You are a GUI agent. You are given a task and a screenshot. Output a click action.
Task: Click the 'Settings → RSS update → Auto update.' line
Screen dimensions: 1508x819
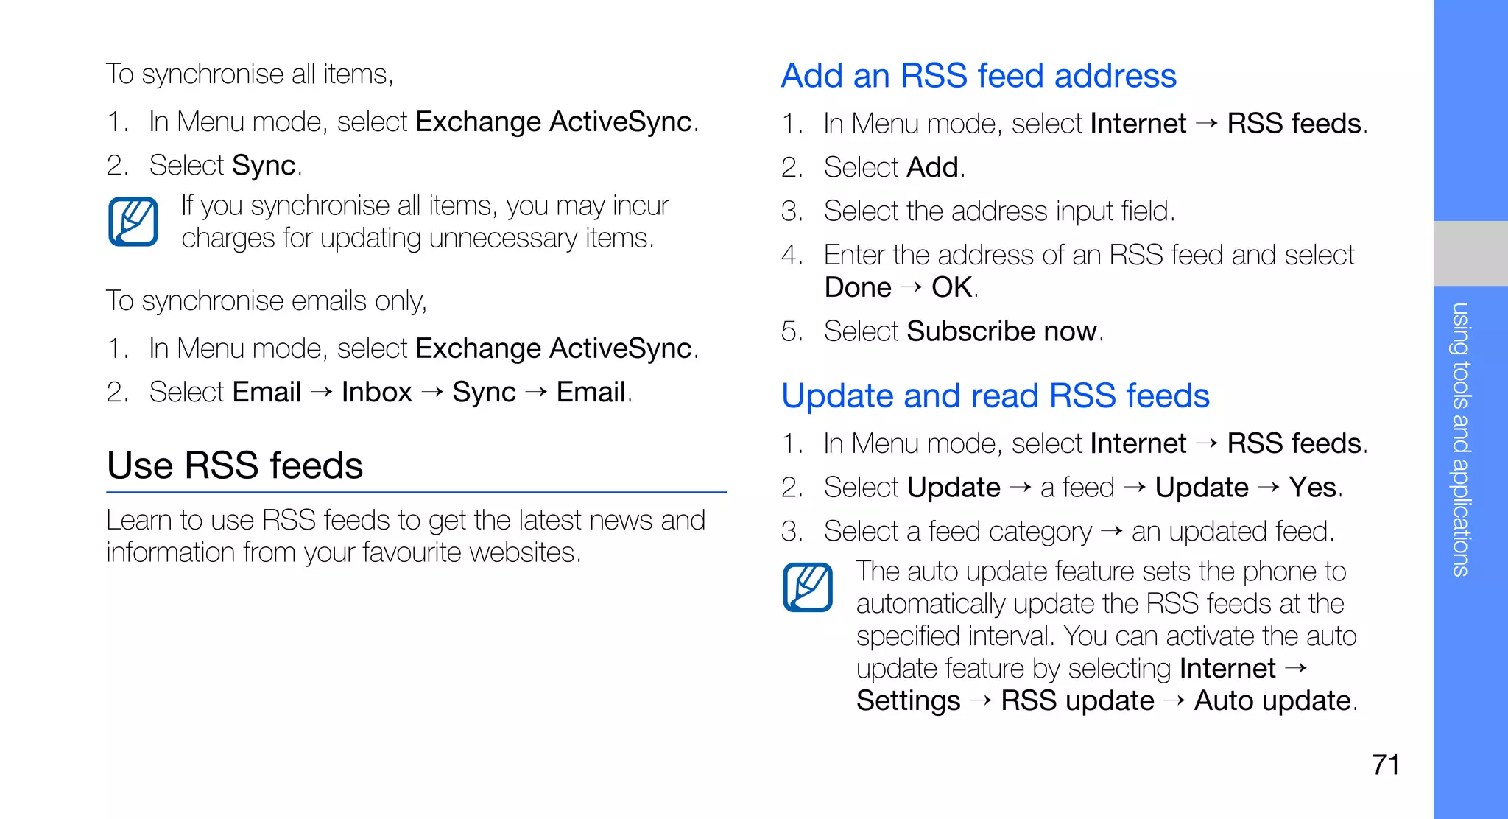1107,701
